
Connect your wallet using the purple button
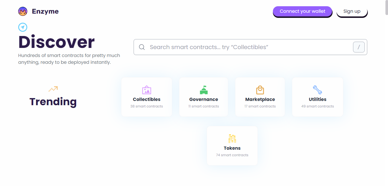click(x=302, y=11)
